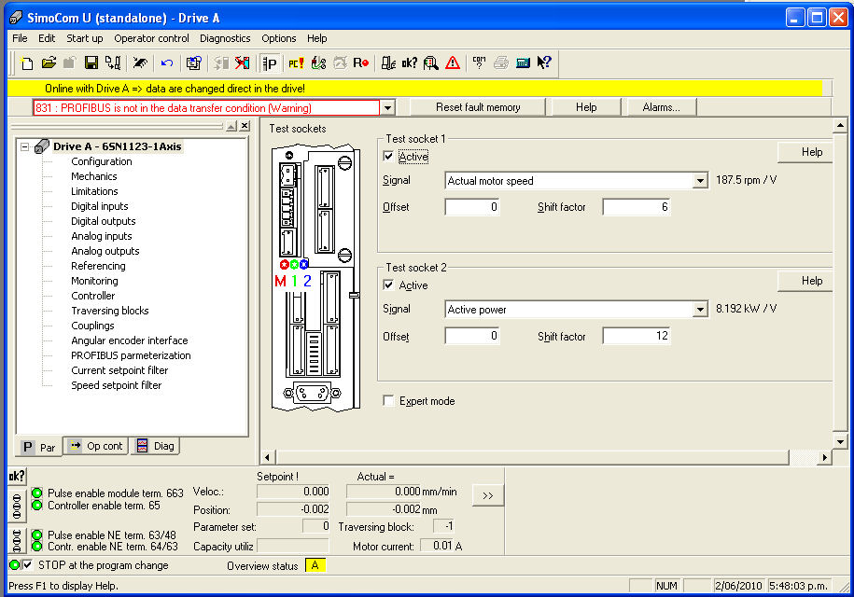Click the context help arrow-question icon
The height and width of the screenshot is (597, 854).
543,63
